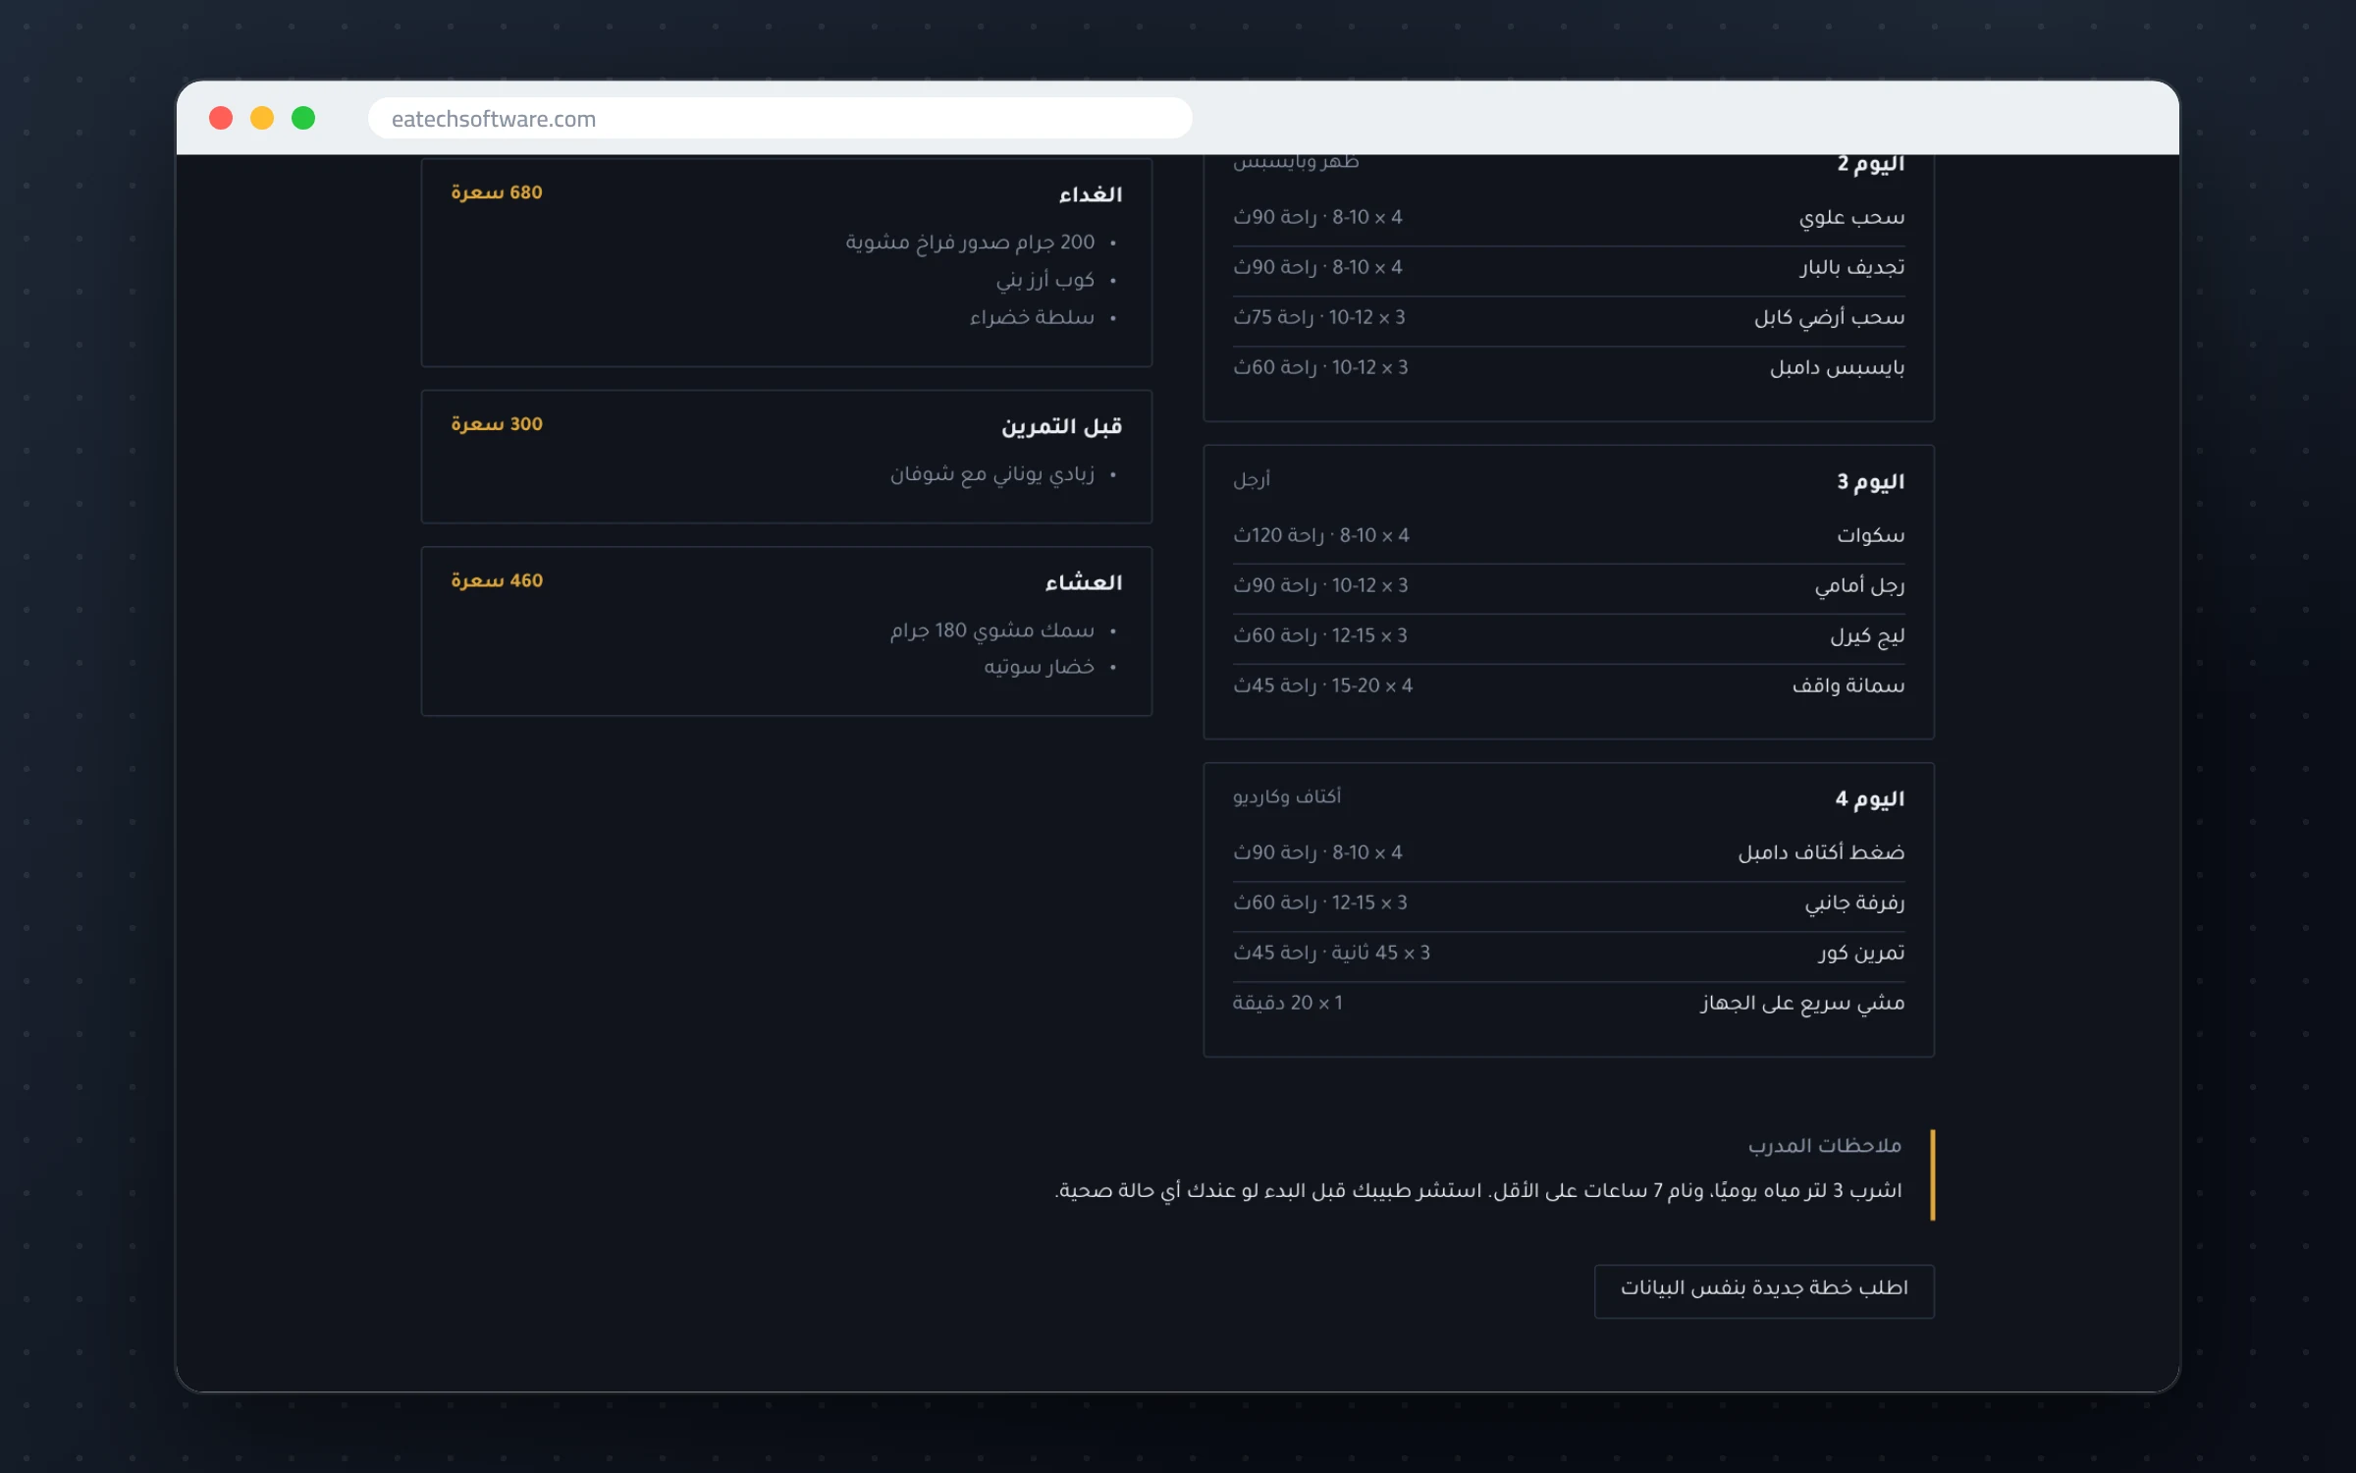Click the 'اليوم 2' day heading
The image size is (2356, 1473).
(x=1870, y=164)
